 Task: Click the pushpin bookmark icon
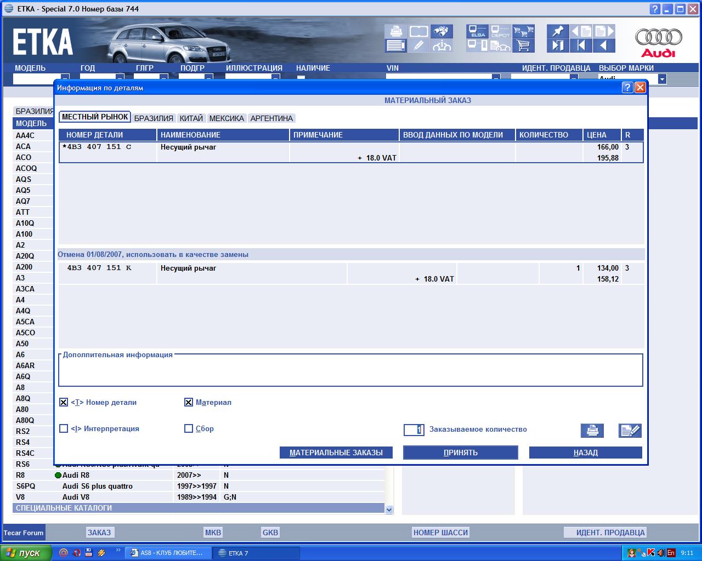pos(558,31)
